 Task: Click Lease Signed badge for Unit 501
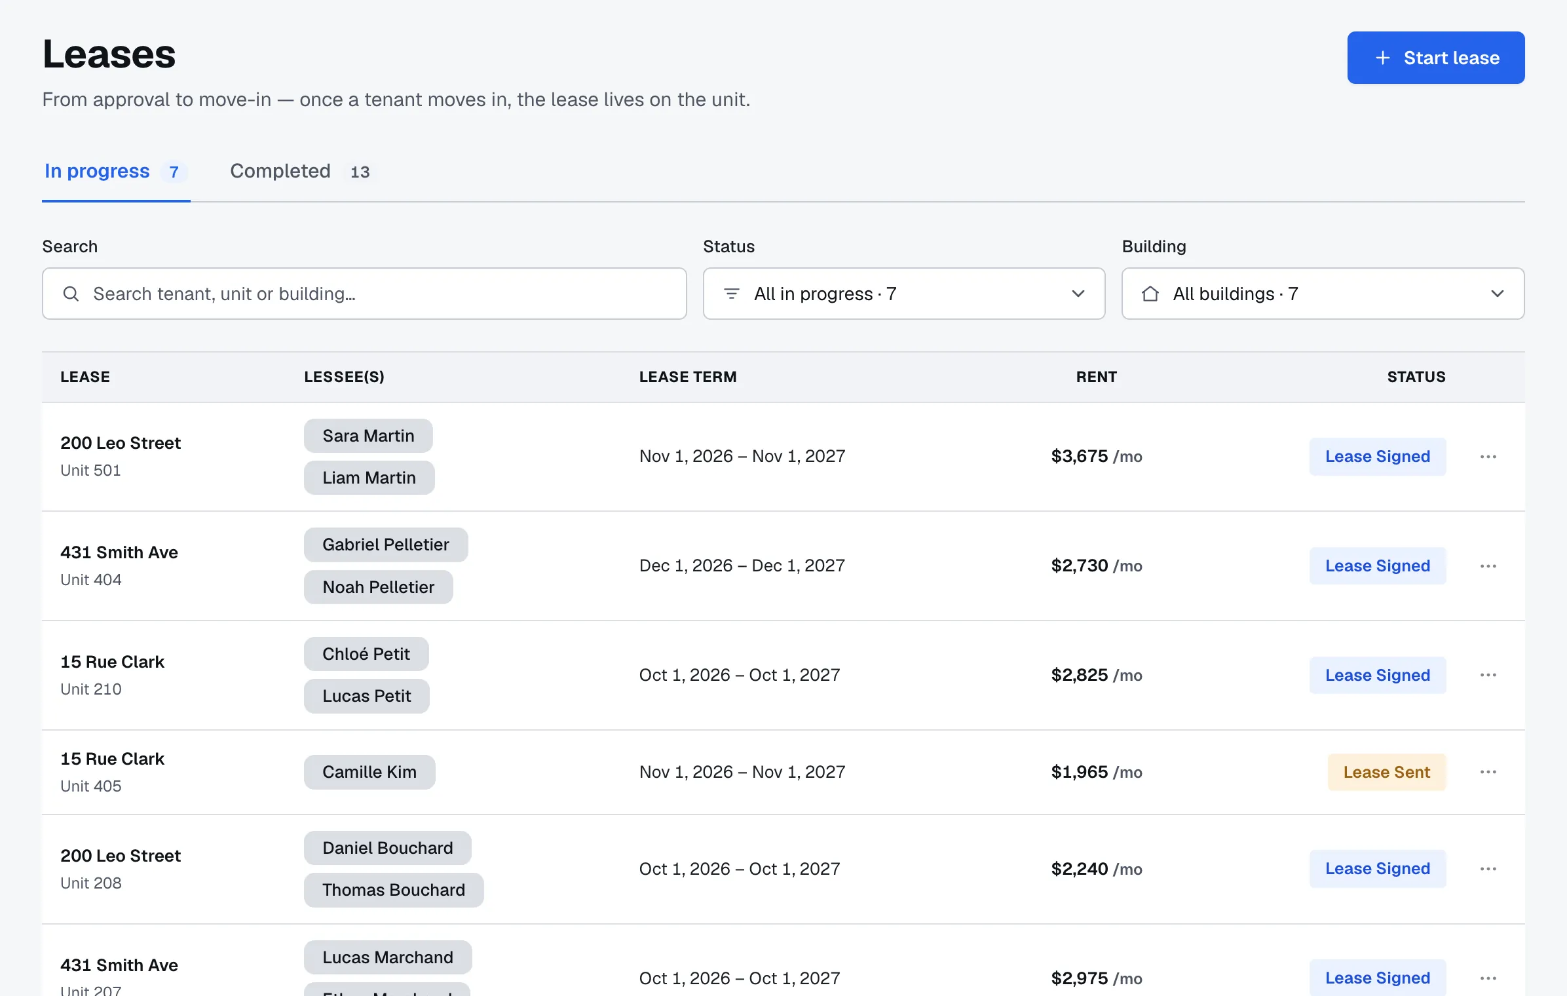tap(1378, 457)
